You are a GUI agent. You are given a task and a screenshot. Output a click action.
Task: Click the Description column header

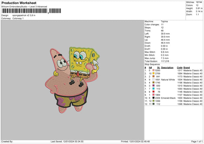coord(167,67)
